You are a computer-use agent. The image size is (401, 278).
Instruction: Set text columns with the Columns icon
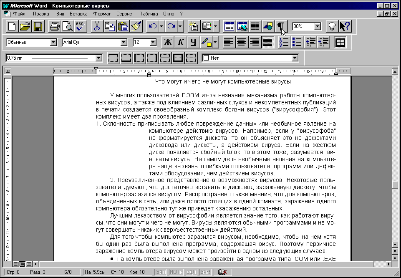pos(255,26)
